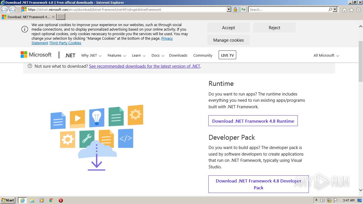Launch media player from the taskbar
The width and height of the screenshot is (363, 204).
(42, 200)
